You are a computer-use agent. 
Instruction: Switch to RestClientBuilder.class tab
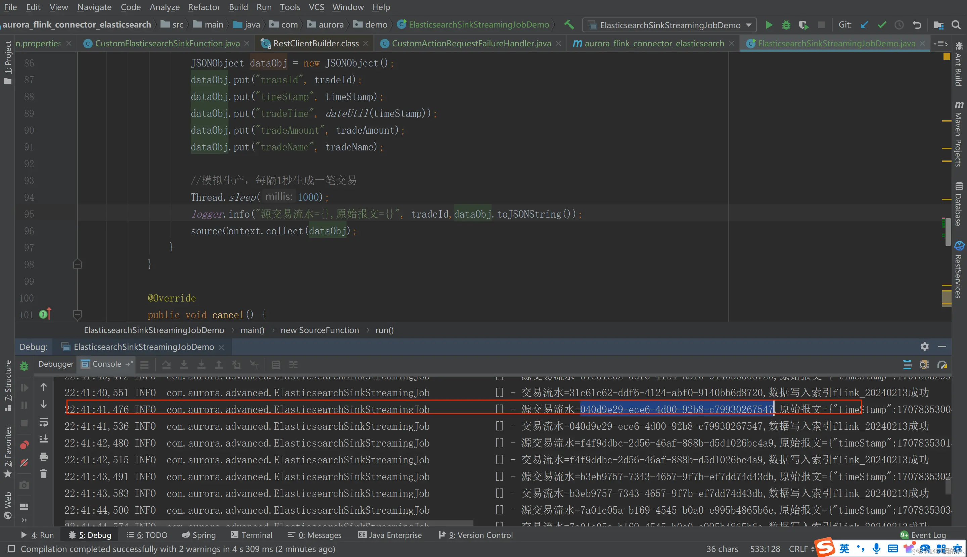(x=316, y=44)
